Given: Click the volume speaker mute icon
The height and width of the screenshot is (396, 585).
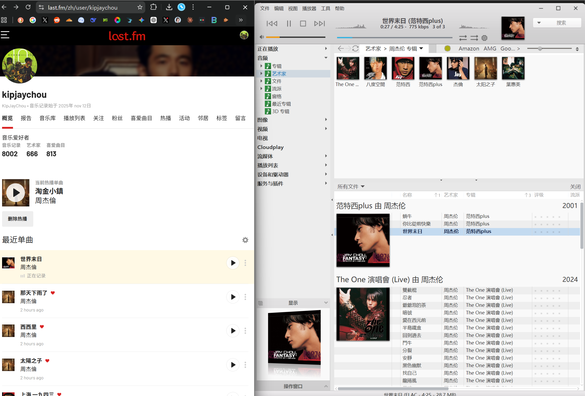Looking at the screenshot, I should point(262,37).
